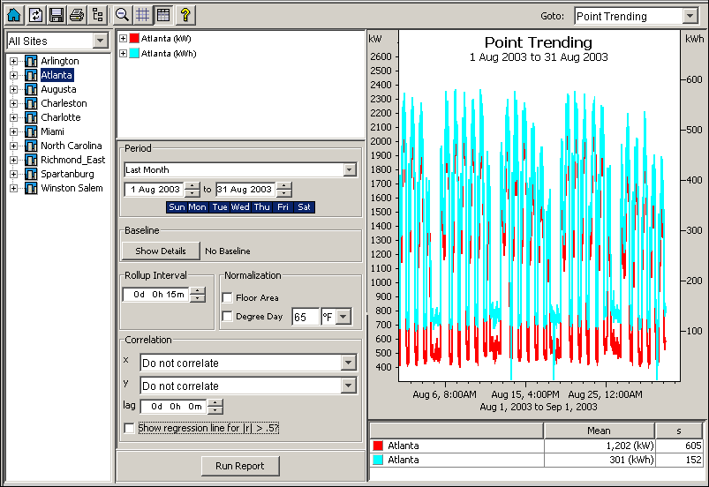Click the Show Details baseline button
Image resolution: width=709 pixels, height=487 pixels.
pos(161,251)
